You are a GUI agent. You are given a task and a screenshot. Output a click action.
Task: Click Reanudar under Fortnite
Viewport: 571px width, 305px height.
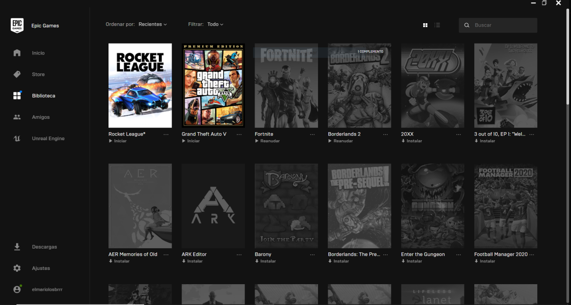267,141
